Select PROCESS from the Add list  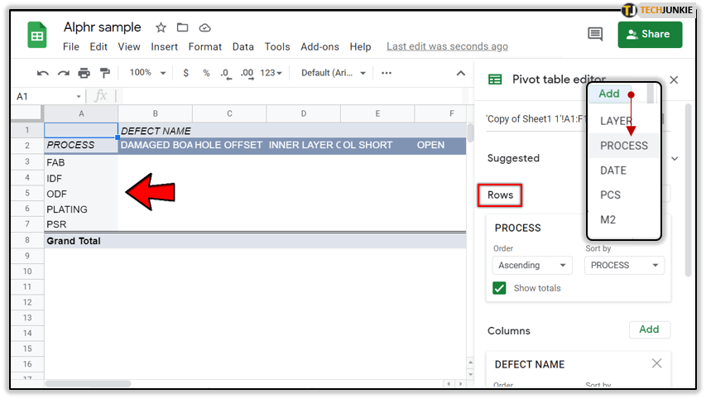pos(624,146)
